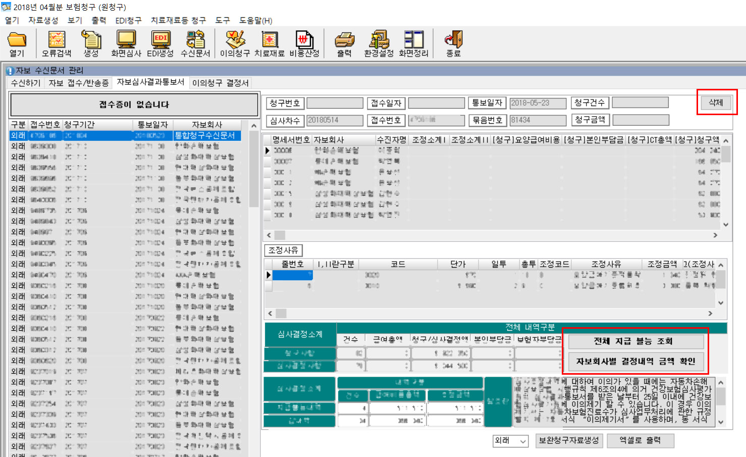Open 환경설정 settings icon
The width and height of the screenshot is (746, 457).
379,40
